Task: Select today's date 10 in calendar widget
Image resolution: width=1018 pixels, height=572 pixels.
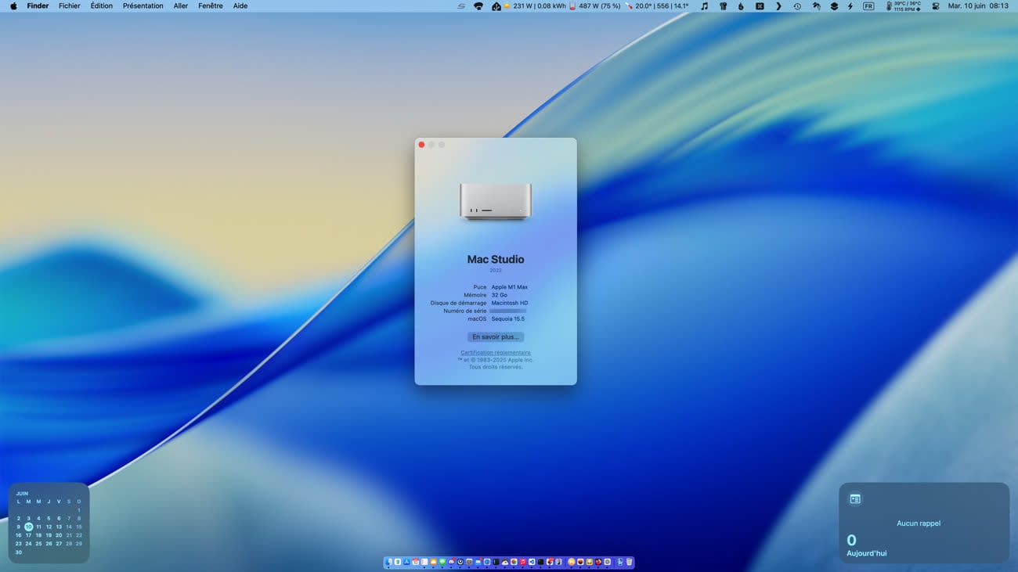Action: click(28, 527)
